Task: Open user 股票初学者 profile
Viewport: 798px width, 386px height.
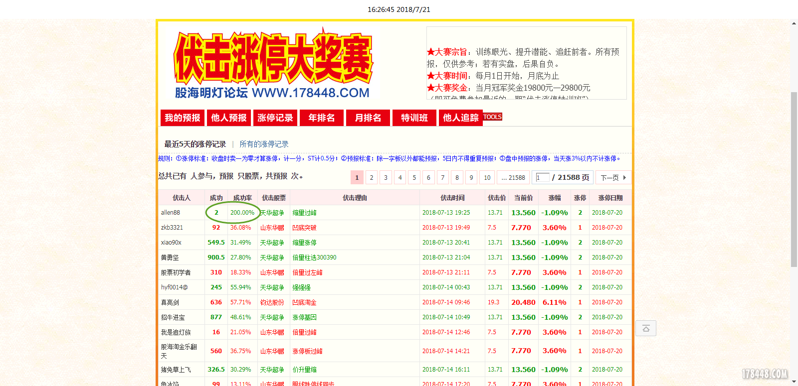Action: (x=176, y=272)
